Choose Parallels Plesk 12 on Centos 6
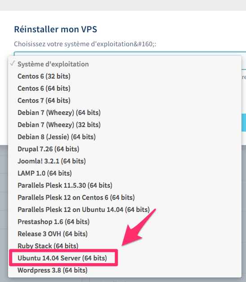This screenshot has height=282, width=246. point(125,198)
